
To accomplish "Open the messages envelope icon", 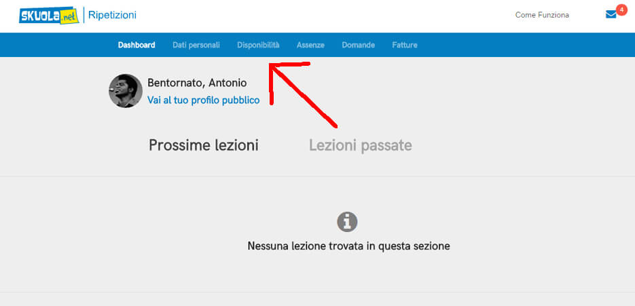I will click(x=611, y=15).
